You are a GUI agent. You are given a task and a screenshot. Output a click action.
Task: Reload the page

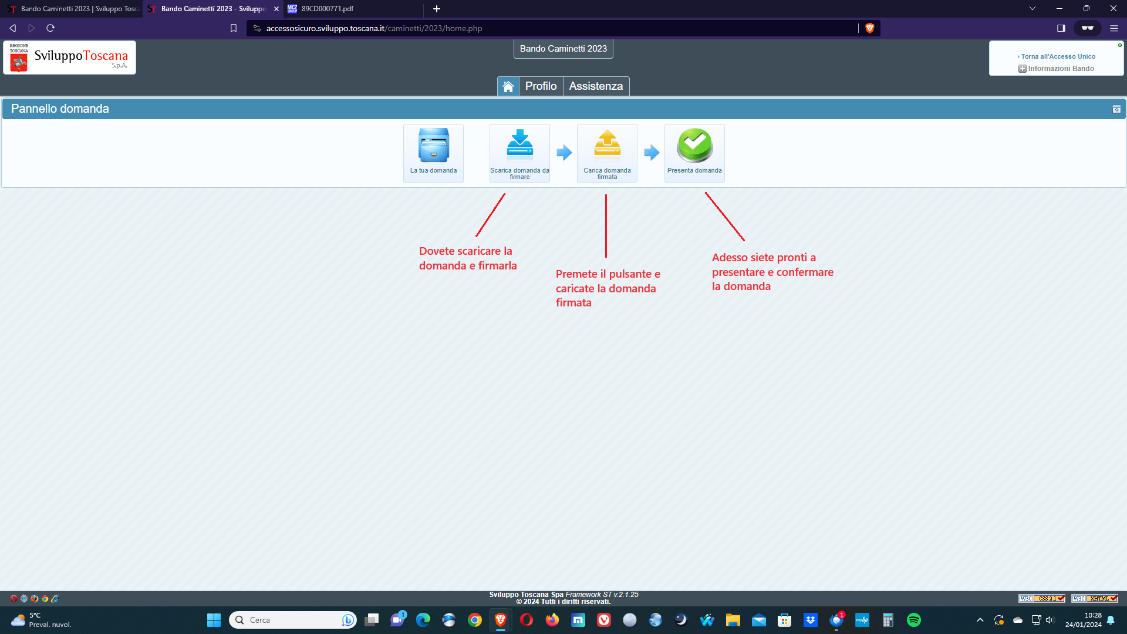(x=50, y=28)
